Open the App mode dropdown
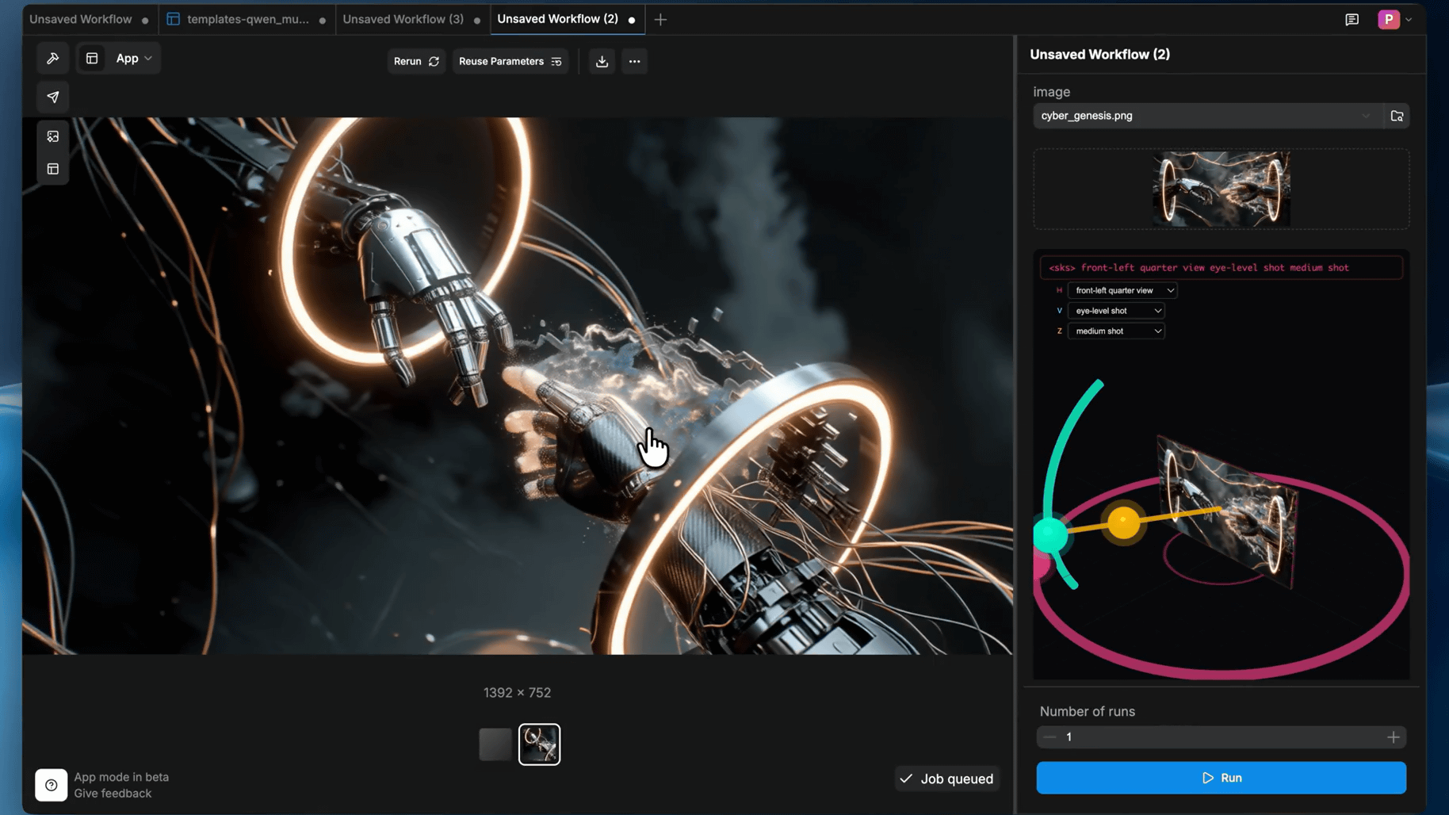The height and width of the screenshot is (815, 1449). click(133, 59)
